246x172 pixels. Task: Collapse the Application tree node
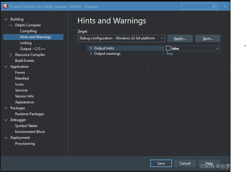6,66
